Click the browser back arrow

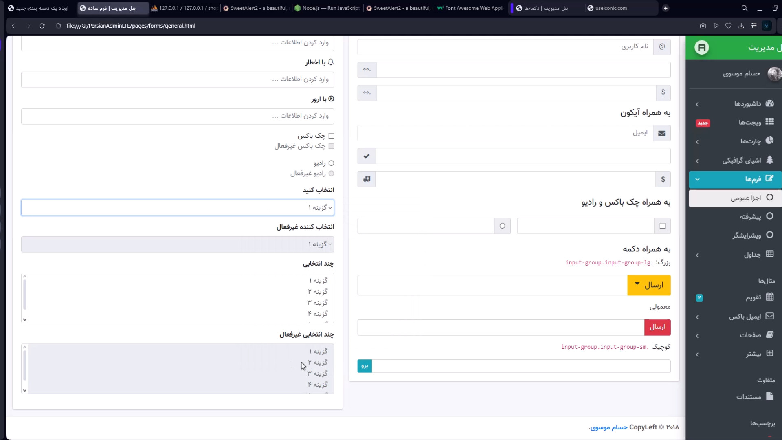pyautogui.click(x=13, y=26)
